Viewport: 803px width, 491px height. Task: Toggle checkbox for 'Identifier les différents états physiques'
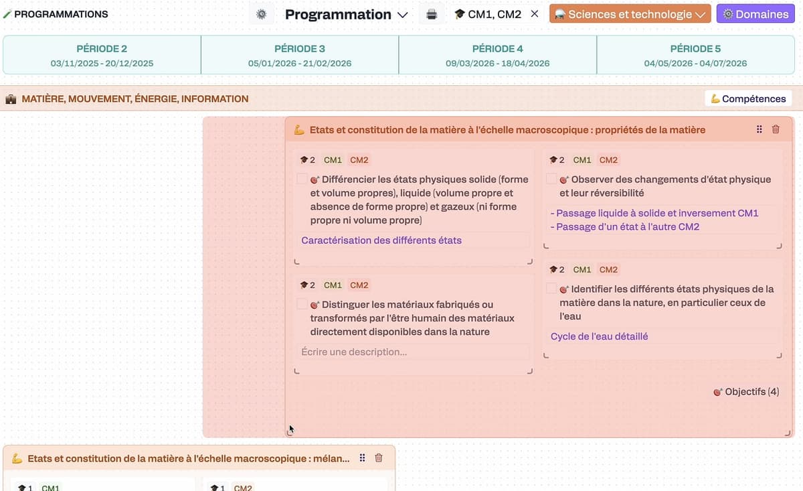pyautogui.click(x=552, y=289)
